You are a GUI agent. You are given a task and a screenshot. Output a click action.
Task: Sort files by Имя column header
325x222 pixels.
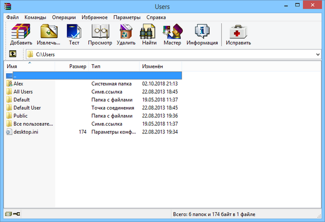tap(28, 66)
